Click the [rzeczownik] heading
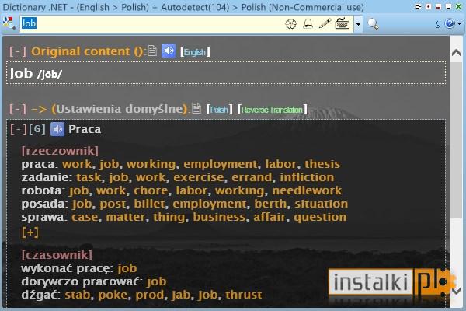Screen dimensions: 466x311 click(x=60, y=151)
